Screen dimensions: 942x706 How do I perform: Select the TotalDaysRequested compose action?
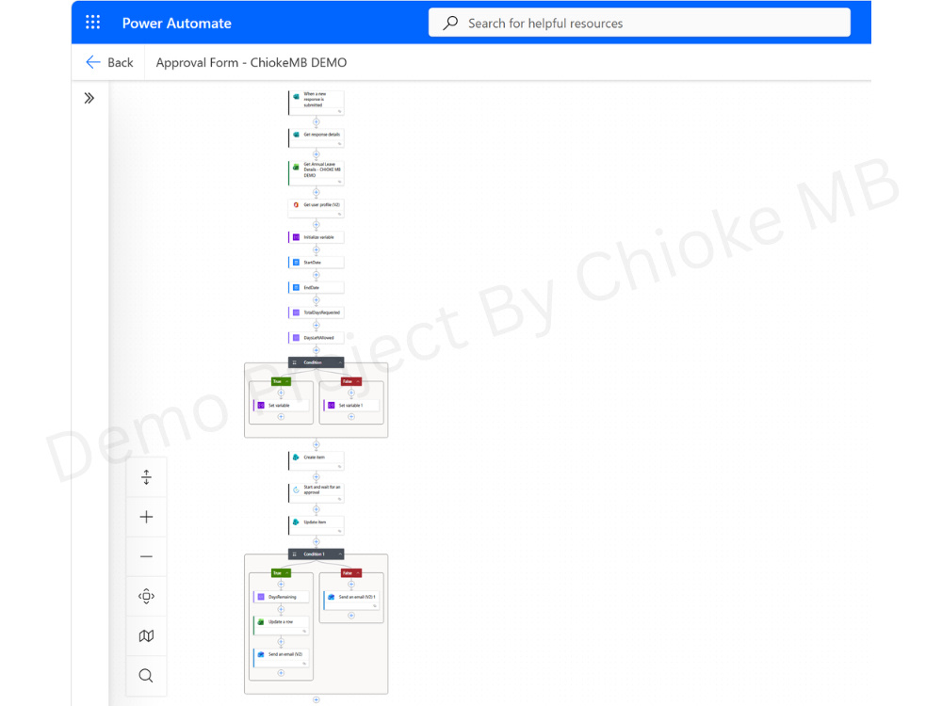(316, 313)
